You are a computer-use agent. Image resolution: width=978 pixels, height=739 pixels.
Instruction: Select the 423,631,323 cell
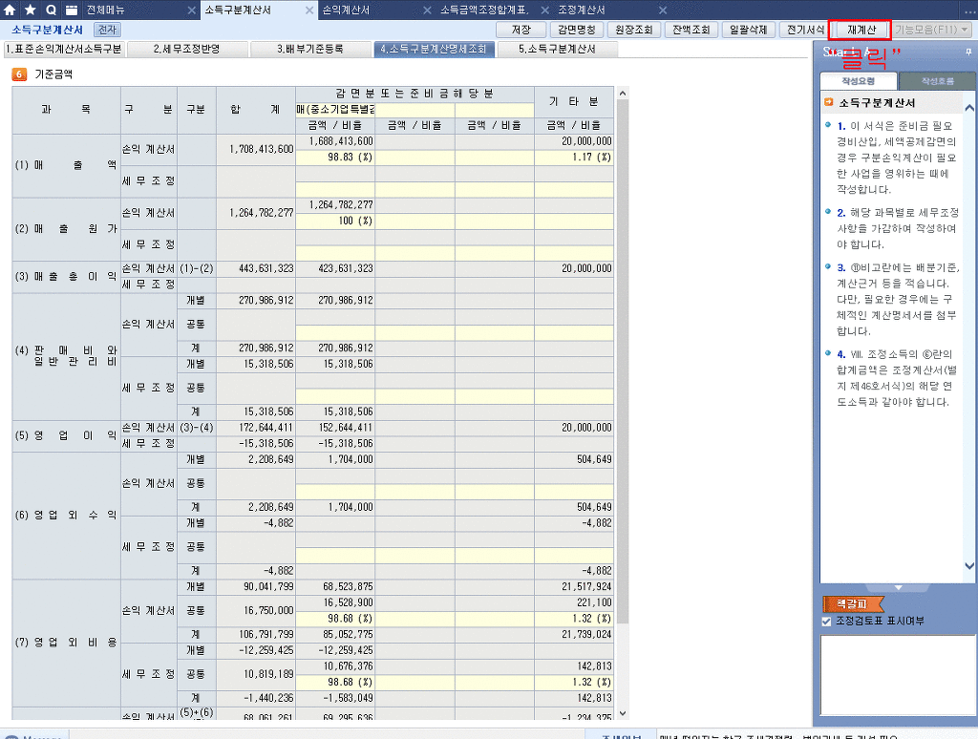pyautogui.click(x=335, y=269)
